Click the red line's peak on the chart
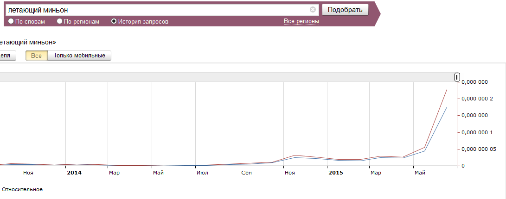This screenshot has width=506, height=199. point(446,90)
